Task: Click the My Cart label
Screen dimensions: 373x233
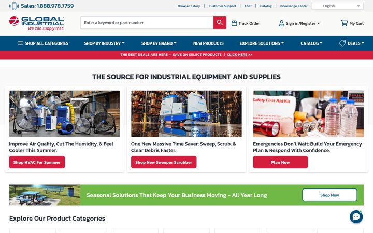Action: (x=356, y=23)
